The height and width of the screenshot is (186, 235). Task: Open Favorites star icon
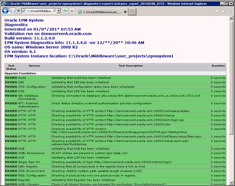[x=223, y=11]
